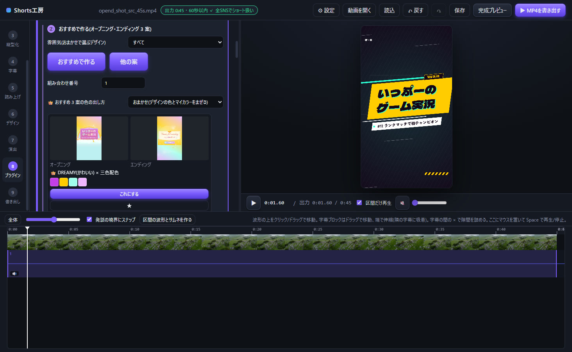The width and height of the screenshot is (572, 352).
Task: Click the play button under preview
Action: pos(253,203)
